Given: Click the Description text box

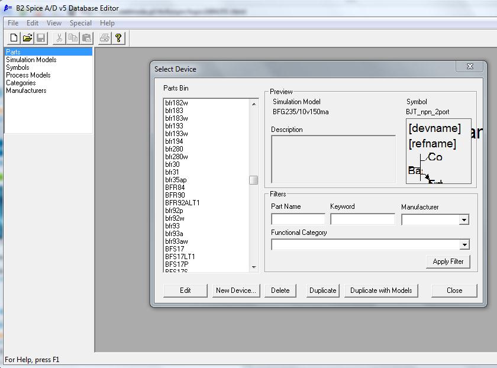Looking at the screenshot, I should coord(334,159).
